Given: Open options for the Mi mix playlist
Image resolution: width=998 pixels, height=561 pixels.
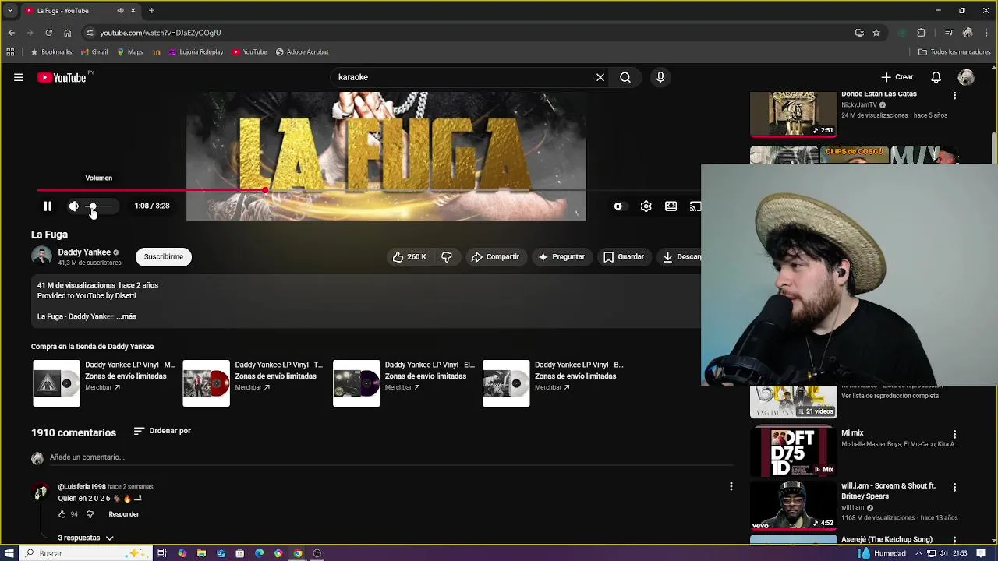Looking at the screenshot, I should (954, 434).
